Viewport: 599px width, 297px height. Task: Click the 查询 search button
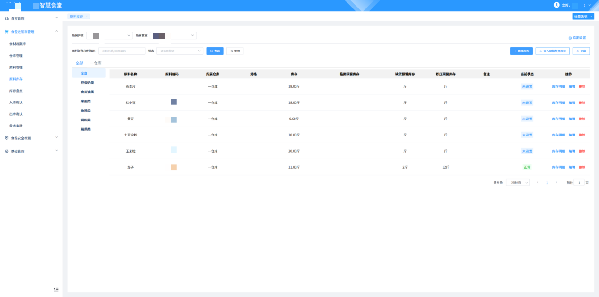tap(215, 51)
